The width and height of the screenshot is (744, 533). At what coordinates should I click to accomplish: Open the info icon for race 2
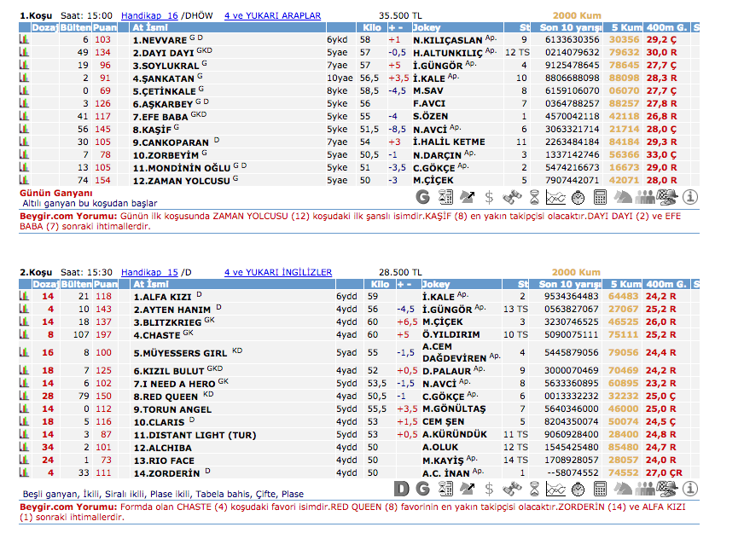coord(691,489)
